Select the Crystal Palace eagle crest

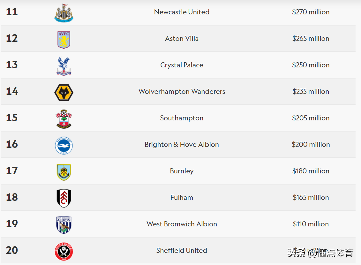[64, 66]
